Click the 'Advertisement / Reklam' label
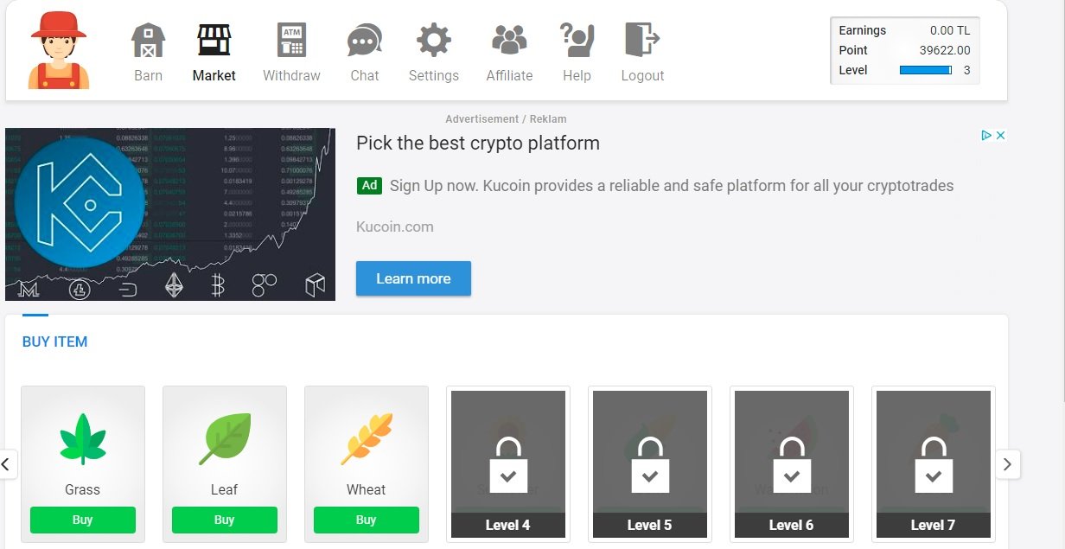The height and width of the screenshot is (549, 1065). pyautogui.click(x=506, y=119)
